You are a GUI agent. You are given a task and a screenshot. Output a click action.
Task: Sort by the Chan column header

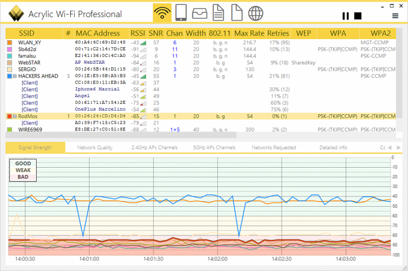click(174, 33)
